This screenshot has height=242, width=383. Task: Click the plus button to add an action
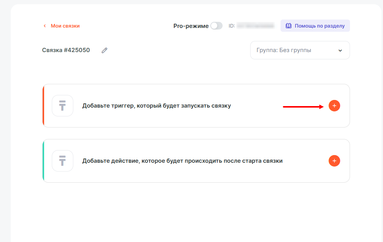(x=334, y=161)
